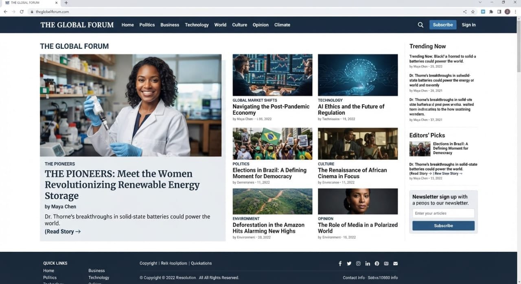Open the browser extensions puzzle icon
521x284 pixels.
[x=491, y=12]
